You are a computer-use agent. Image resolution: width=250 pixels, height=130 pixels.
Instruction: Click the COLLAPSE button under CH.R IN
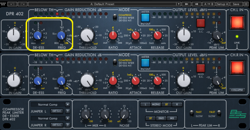[237, 90]
